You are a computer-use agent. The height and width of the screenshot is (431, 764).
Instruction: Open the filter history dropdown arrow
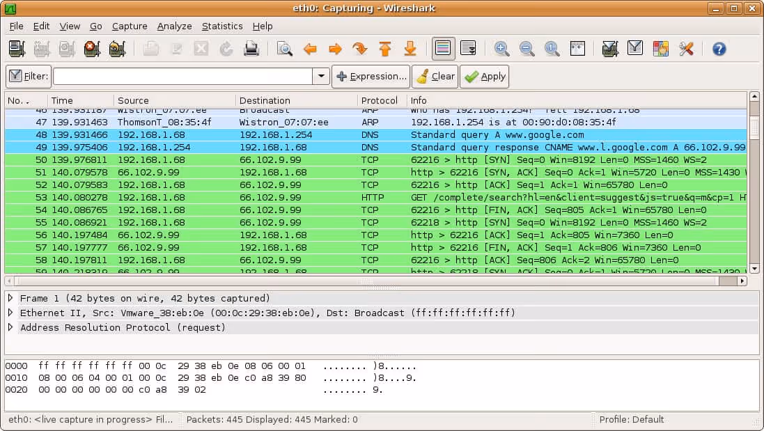321,77
